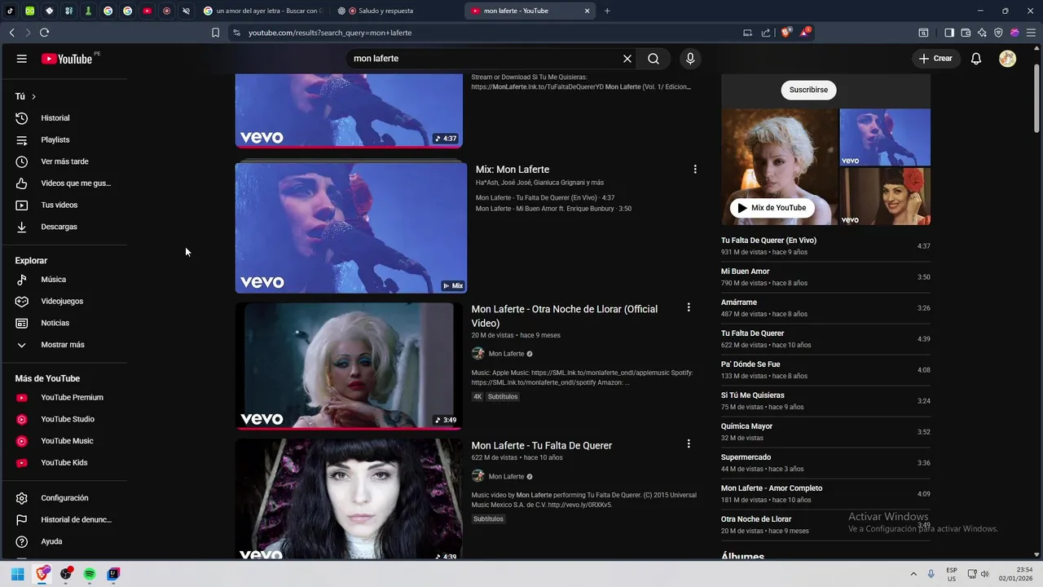Start voice search with the microphone
The image size is (1043, 587).
click(690, 59)
